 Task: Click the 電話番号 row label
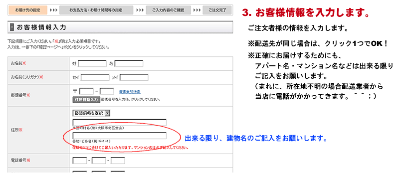pyautogui.click(x=20, y=161)
